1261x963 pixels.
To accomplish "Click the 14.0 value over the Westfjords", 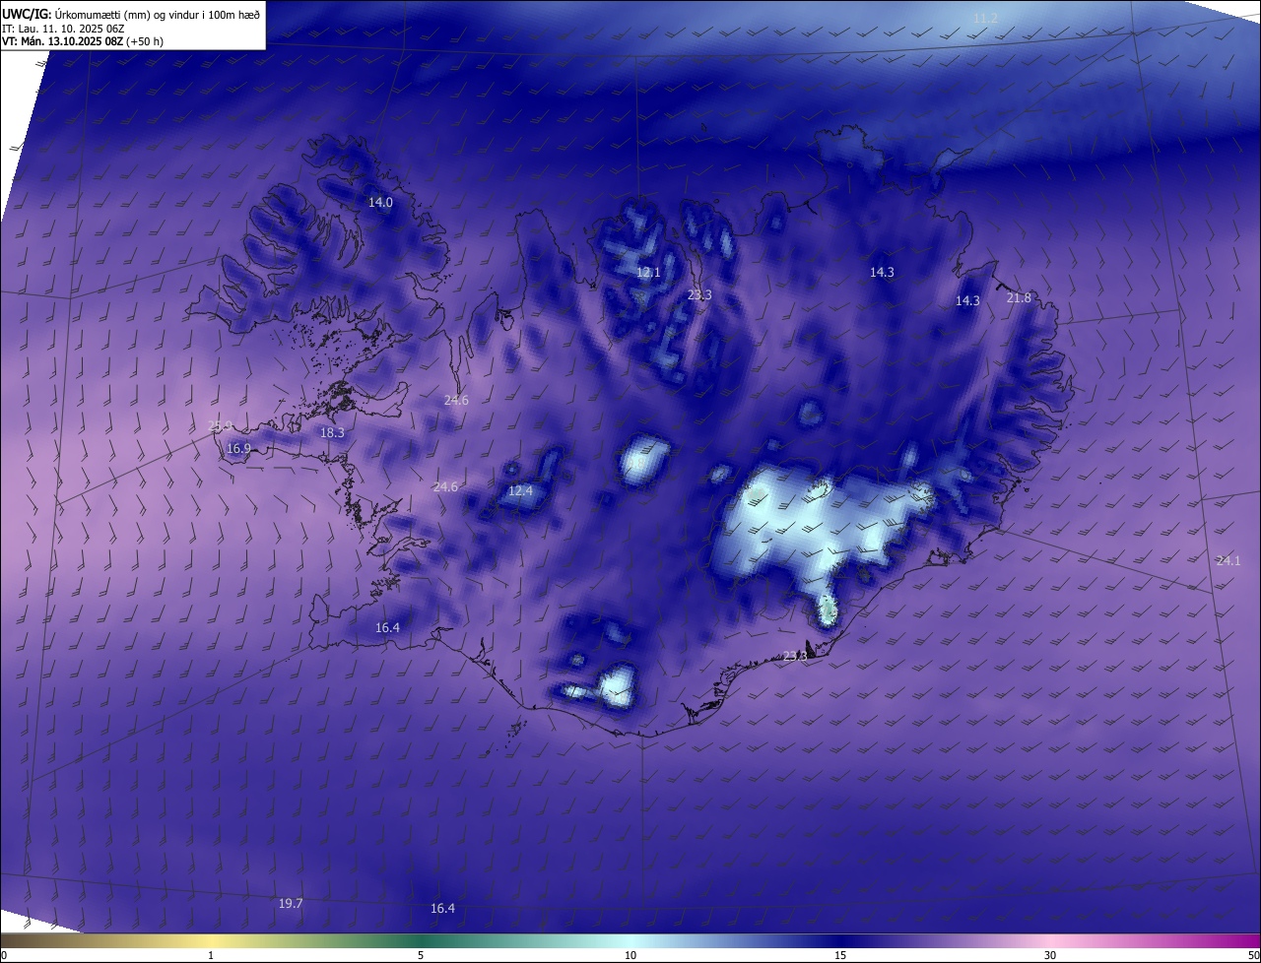I will point(380,202).
